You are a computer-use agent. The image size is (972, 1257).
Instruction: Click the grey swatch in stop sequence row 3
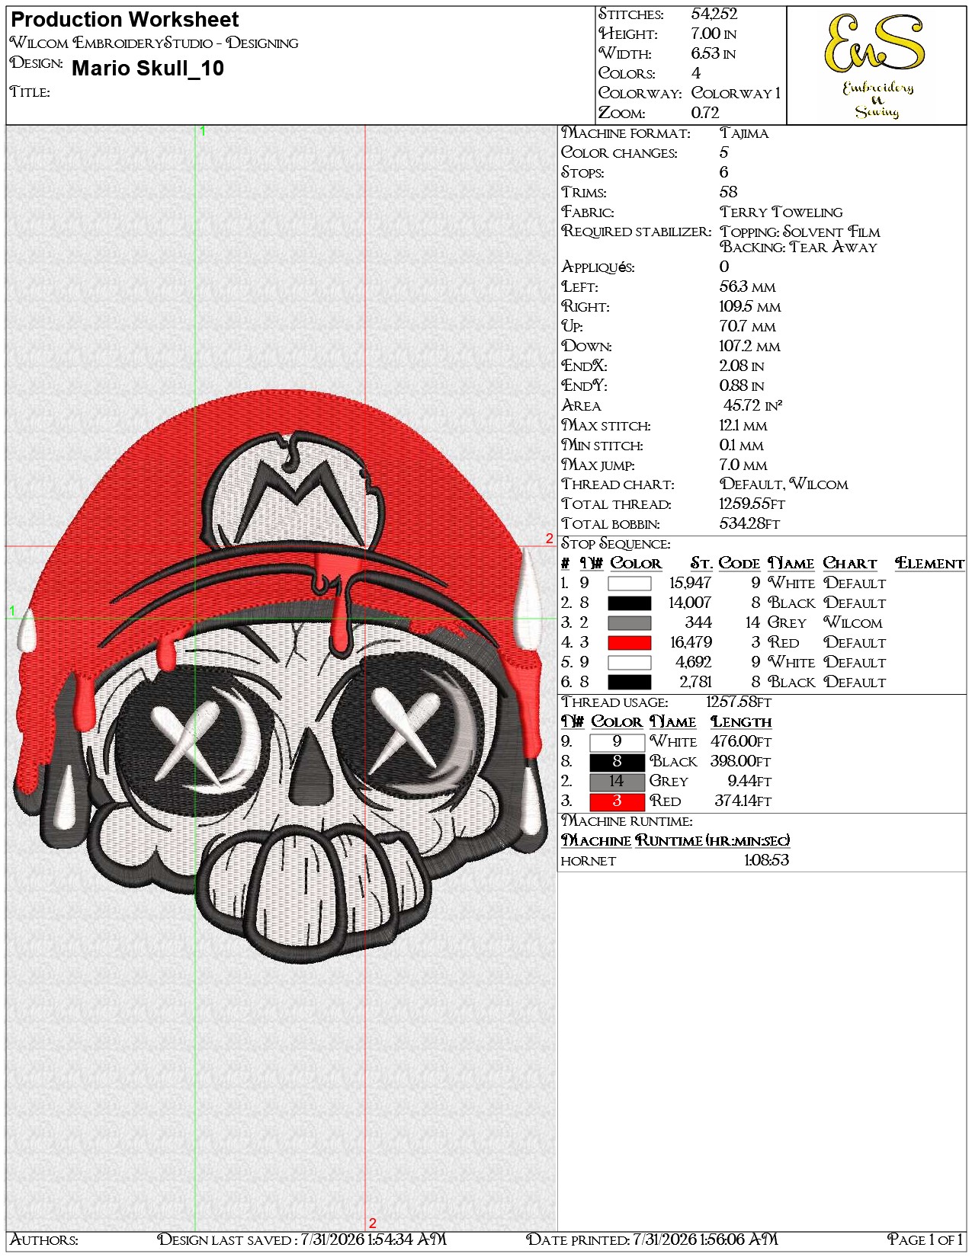pos(629,623)
